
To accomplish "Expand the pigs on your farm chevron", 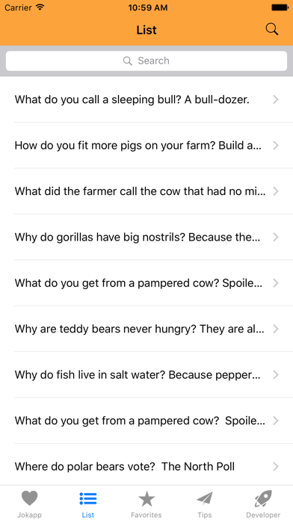I will pyautogui.click(x=275, y=145).
